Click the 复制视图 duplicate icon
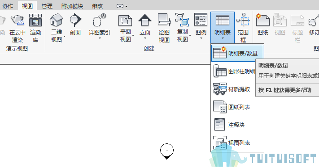 pyautogui.click(x=182, y=20)
